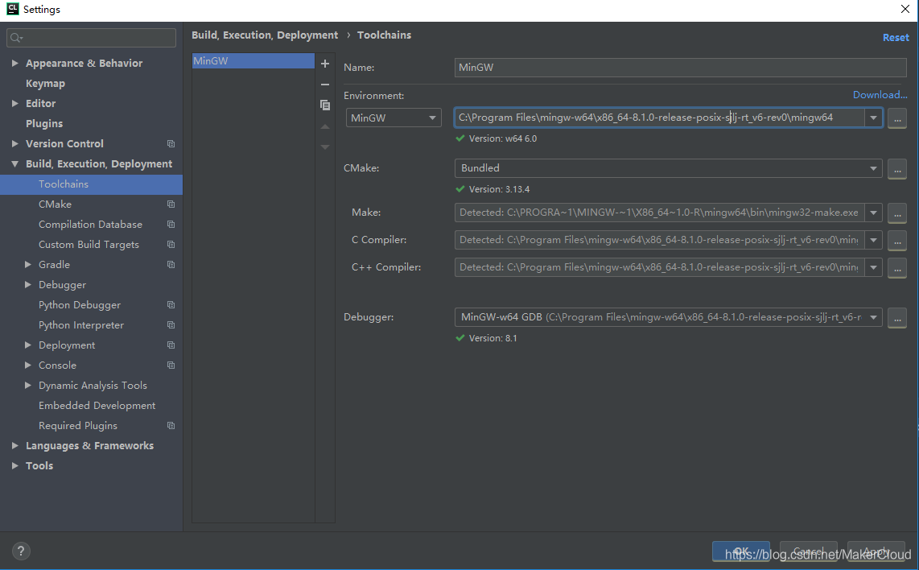Open Debugger MinGW-w64 GDB dropdown

pyautogui.click(x=668, y=317)
